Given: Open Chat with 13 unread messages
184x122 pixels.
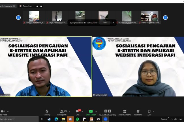Looking at the screenshot, I should [78, 113].
